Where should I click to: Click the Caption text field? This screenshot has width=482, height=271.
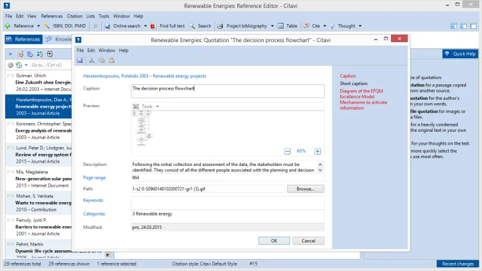[x=228, y=91]
